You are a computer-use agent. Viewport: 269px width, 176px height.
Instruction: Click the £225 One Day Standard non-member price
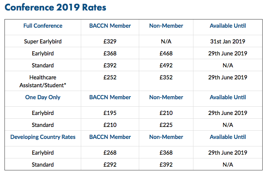(x=166, y=125)
